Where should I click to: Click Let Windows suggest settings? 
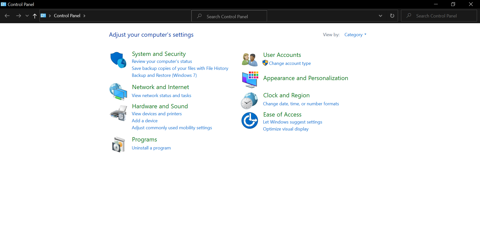(x=292, y=122)
